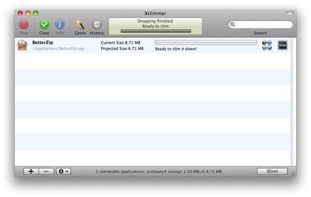This screenshot has width=311, height=197.
Task: Close the Xslimmer window with red button
Action: [x=20, y=13]
